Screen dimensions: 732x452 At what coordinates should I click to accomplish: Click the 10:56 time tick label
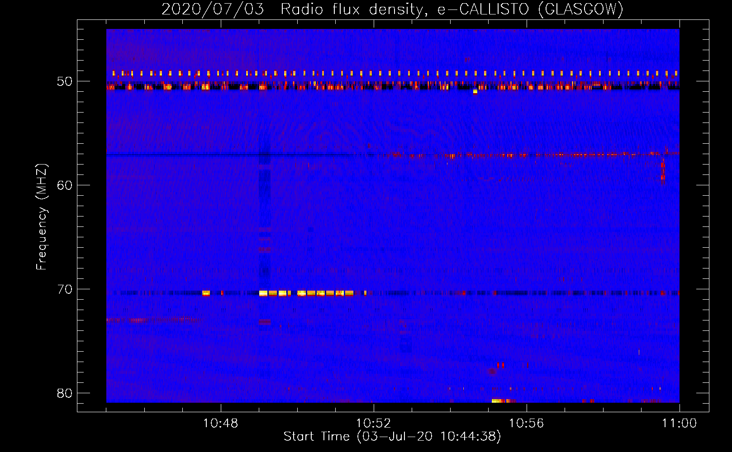(527, 424)
